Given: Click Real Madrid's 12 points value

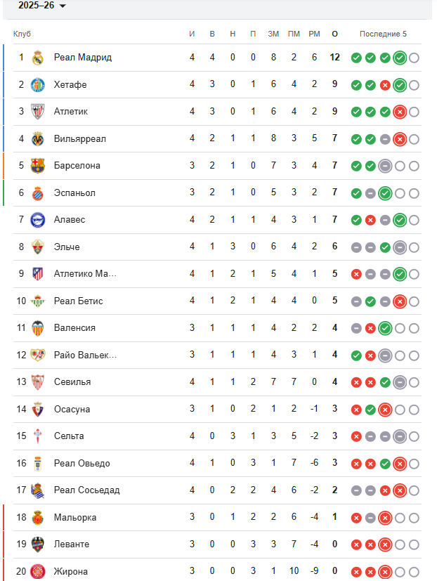Looking at the screenshot, I should pos(334,58).
